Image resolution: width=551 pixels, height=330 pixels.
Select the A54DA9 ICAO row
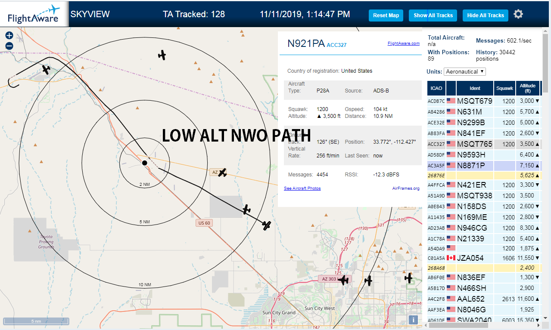[x=484, y=248]
